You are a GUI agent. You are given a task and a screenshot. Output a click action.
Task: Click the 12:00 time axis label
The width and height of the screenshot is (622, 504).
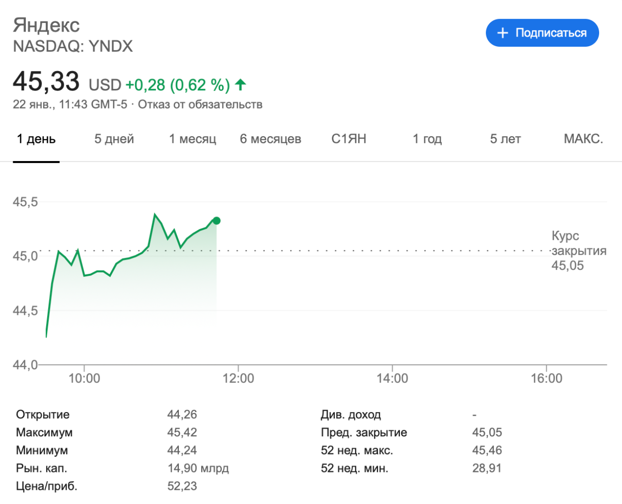pos(238,378)
